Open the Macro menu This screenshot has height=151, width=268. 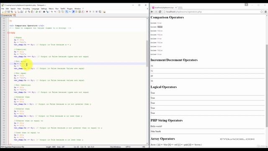51,8
